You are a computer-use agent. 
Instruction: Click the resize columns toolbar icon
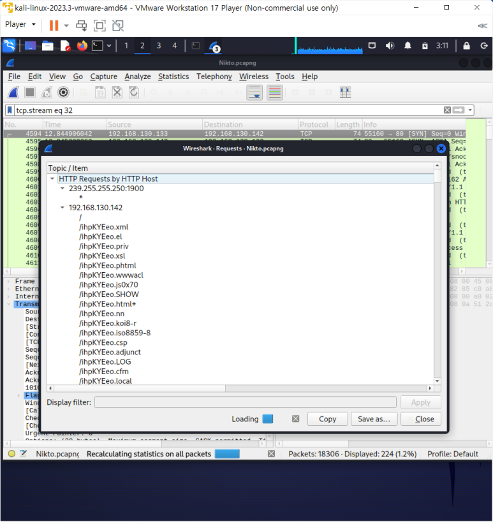pyautogui.click(x=346, y=92)
